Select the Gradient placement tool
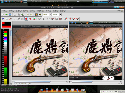Screen dimensions: 125x93 (x=34, y=19)
